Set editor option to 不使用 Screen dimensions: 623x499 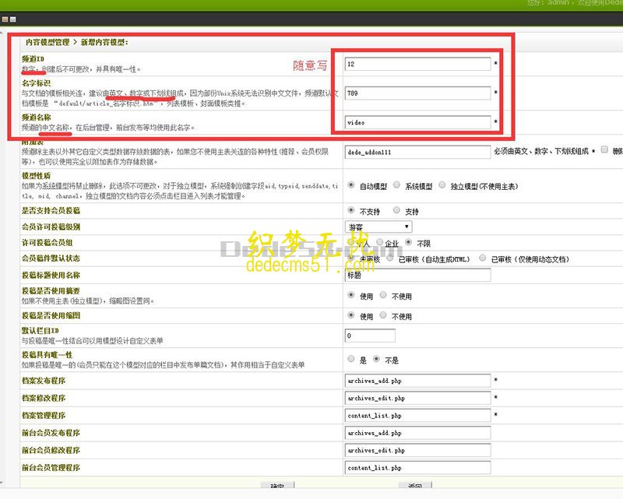pos(382,316)
